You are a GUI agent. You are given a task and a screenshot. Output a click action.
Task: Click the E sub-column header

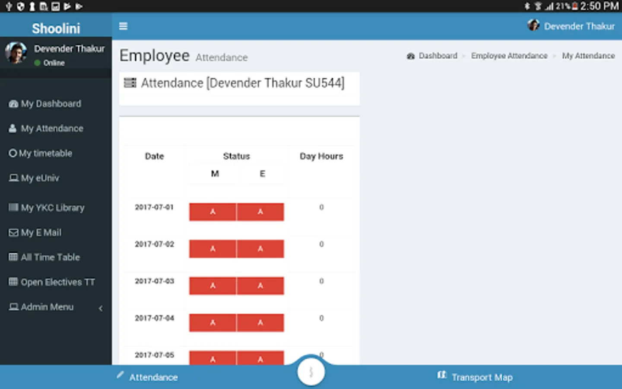pos(262,174)
